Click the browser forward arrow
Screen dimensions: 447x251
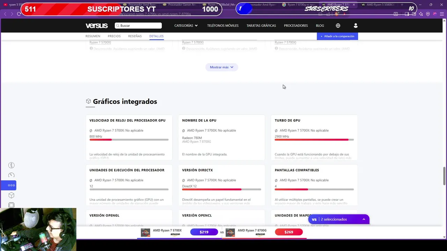click(12, 14)
